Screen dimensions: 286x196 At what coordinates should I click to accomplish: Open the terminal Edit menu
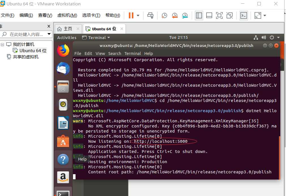point(88,54)
